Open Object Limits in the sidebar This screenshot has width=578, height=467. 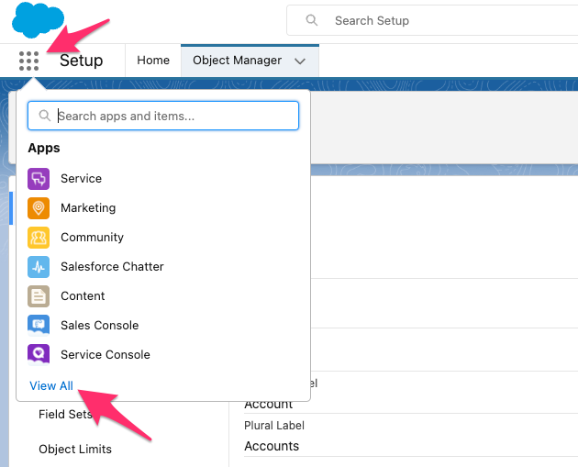[75, 450]
